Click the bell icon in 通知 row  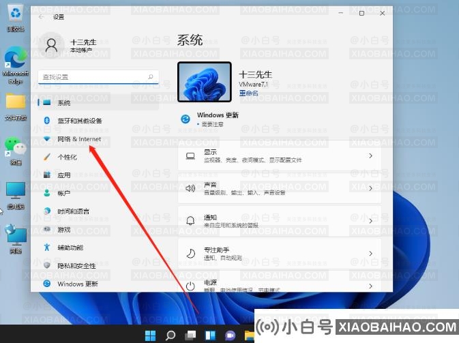pyautogui.click(x=190, y=221)
